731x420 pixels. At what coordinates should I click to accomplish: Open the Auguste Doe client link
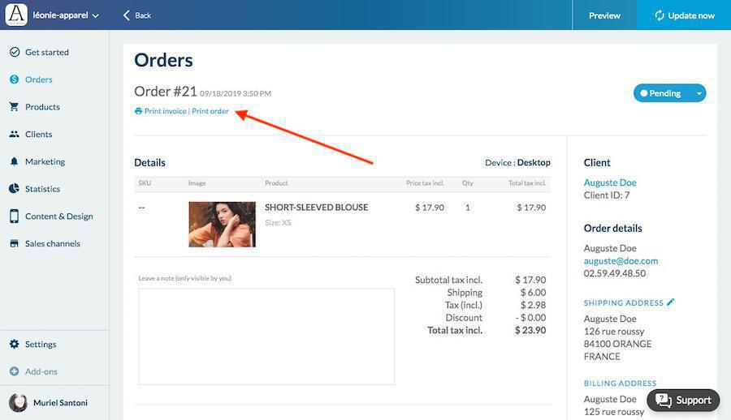610,182
